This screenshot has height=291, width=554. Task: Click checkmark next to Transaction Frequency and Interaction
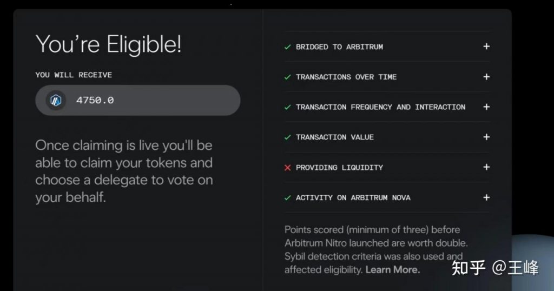tap(288, 107)
